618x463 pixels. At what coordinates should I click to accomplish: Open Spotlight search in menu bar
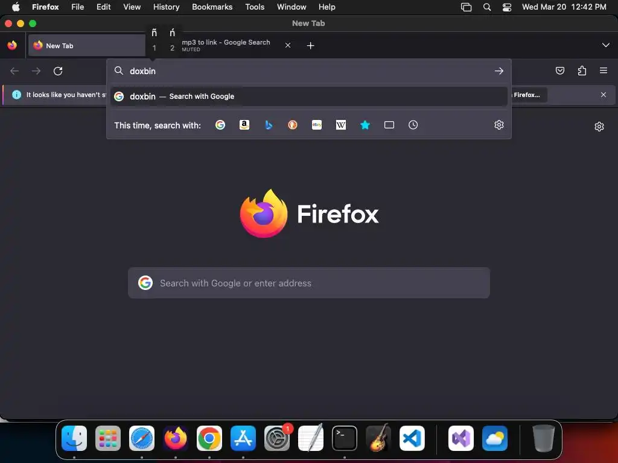pos(487,7)
